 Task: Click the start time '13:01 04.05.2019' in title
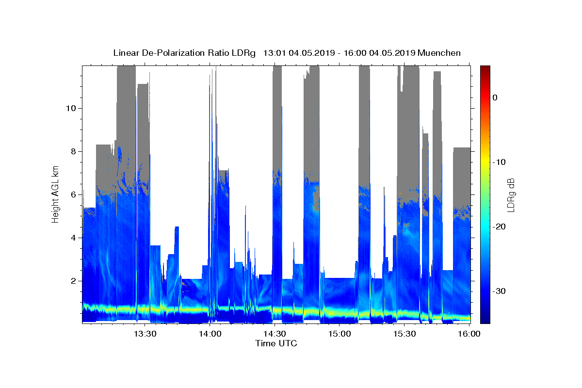pos(299,53)
